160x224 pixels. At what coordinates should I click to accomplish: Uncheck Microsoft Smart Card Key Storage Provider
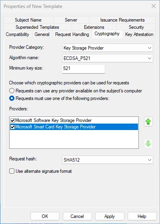tap(12, 127)
